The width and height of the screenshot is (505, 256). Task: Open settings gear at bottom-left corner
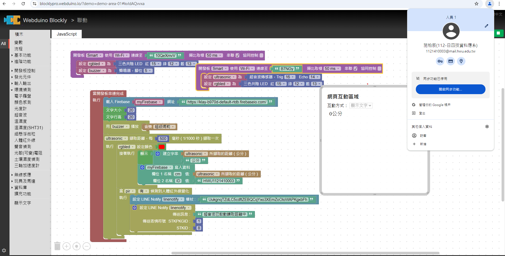pos(4,250)
